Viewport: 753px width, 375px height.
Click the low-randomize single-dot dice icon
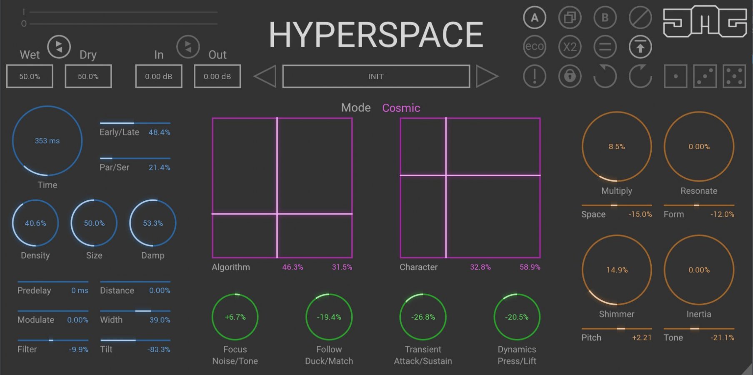(675, 76)
